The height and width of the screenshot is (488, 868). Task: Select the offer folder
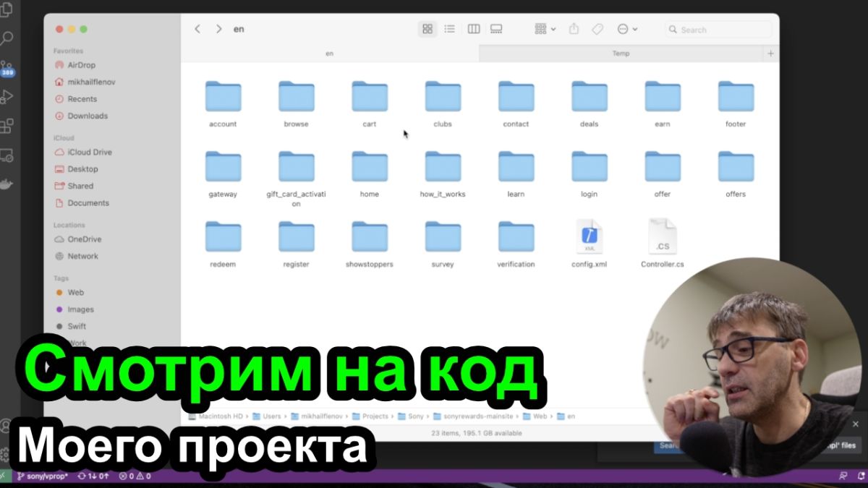tap(663, 167)
